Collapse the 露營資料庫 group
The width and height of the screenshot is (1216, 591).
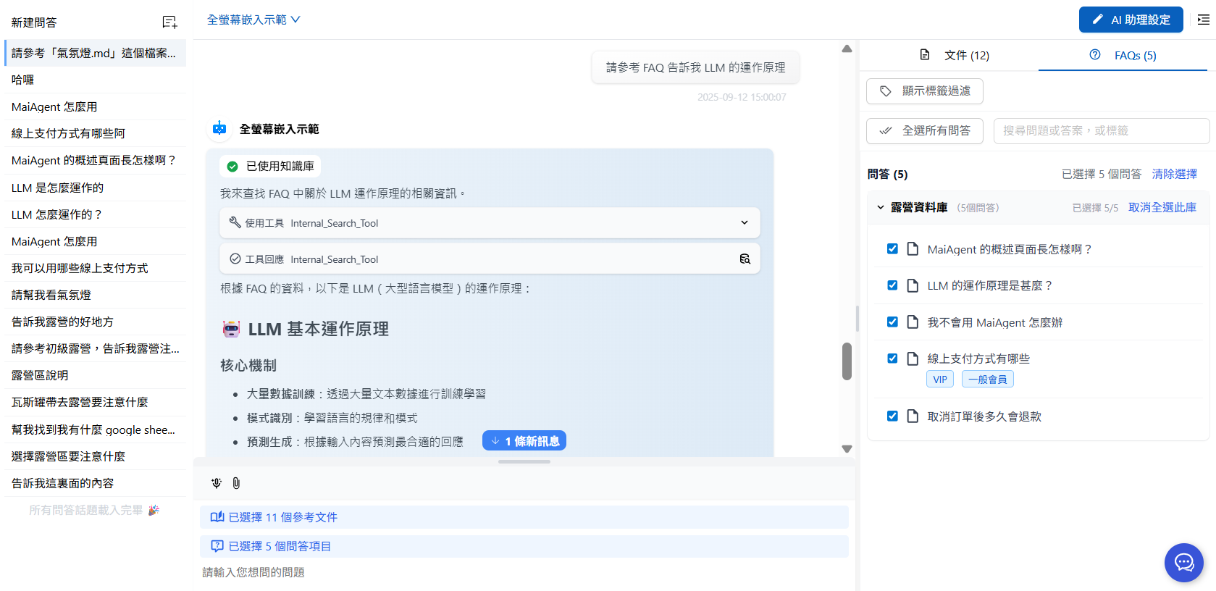click(x=881, y=208)
